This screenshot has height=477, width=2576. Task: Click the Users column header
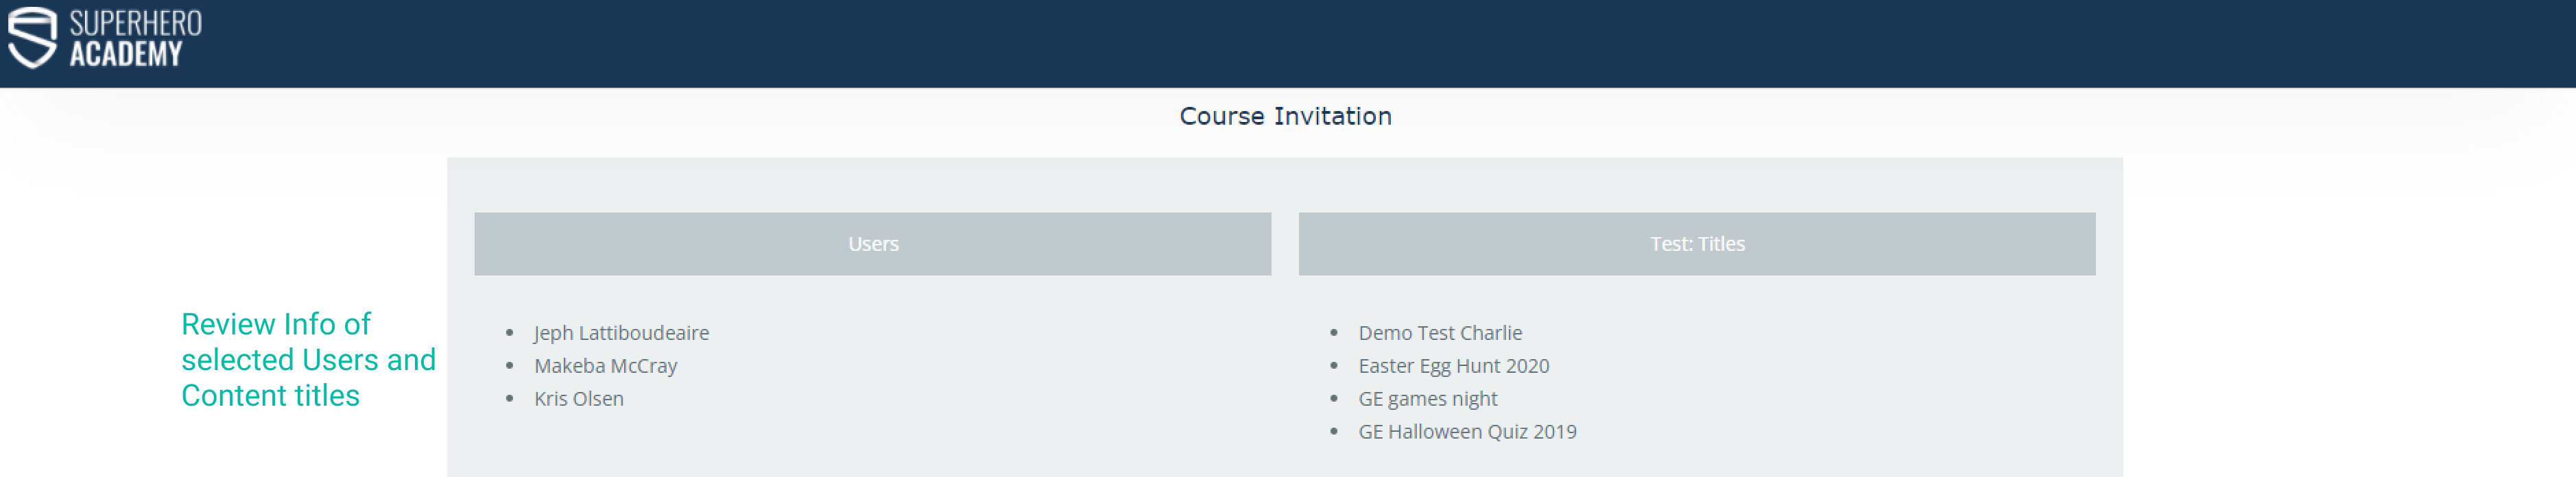(x=873, y=244)
